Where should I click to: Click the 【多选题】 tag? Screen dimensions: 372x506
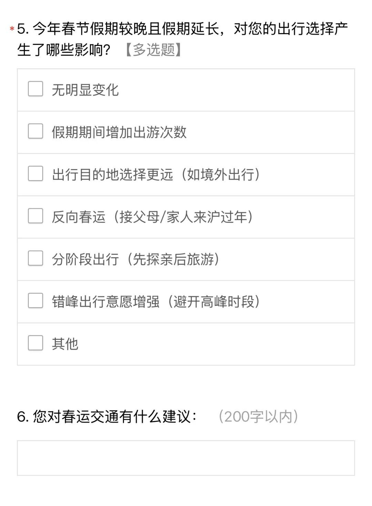pos(153,50)
